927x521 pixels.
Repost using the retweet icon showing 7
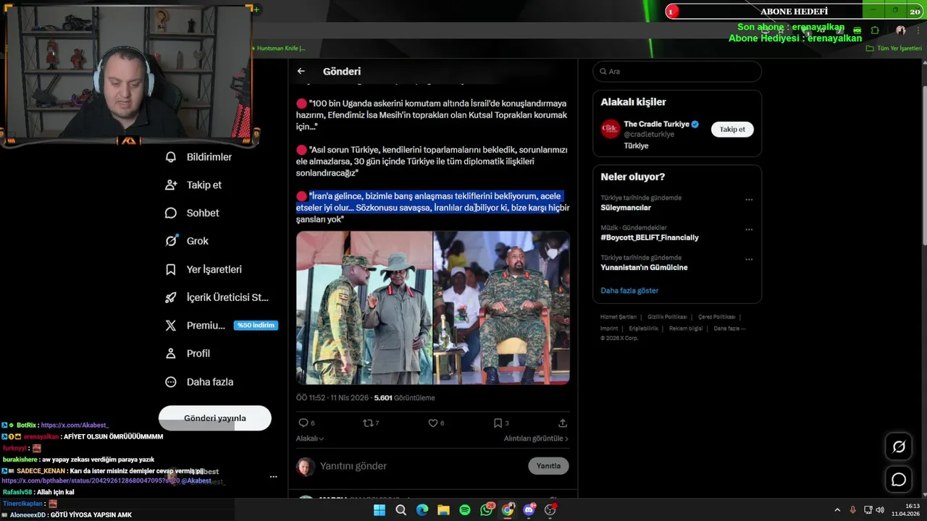coord(367,423)
